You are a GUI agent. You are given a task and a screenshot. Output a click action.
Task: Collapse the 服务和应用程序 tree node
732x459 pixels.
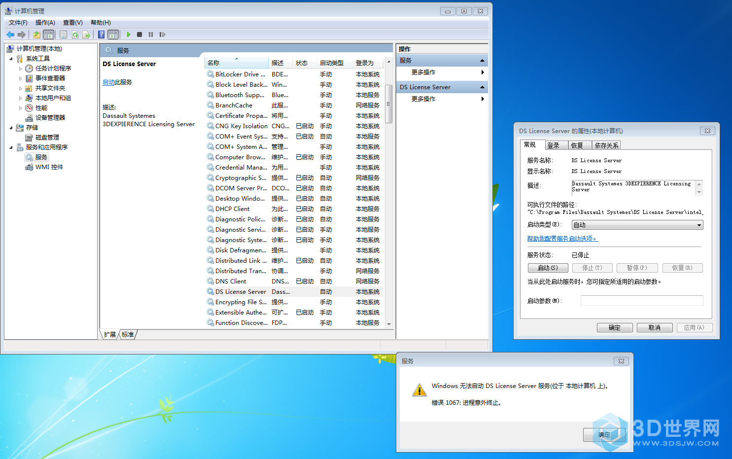point(11,147)
